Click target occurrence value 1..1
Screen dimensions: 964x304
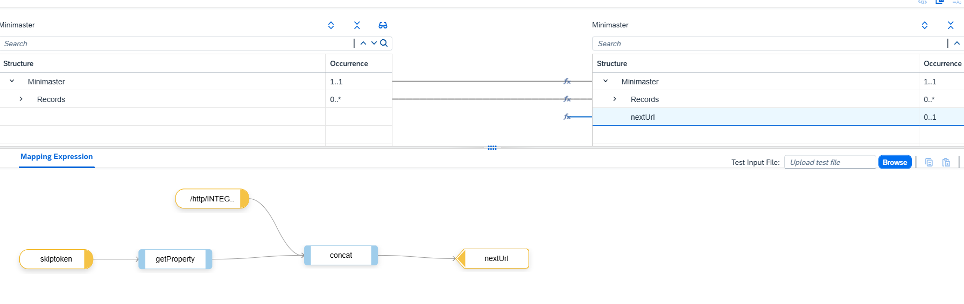pos(930,82)
